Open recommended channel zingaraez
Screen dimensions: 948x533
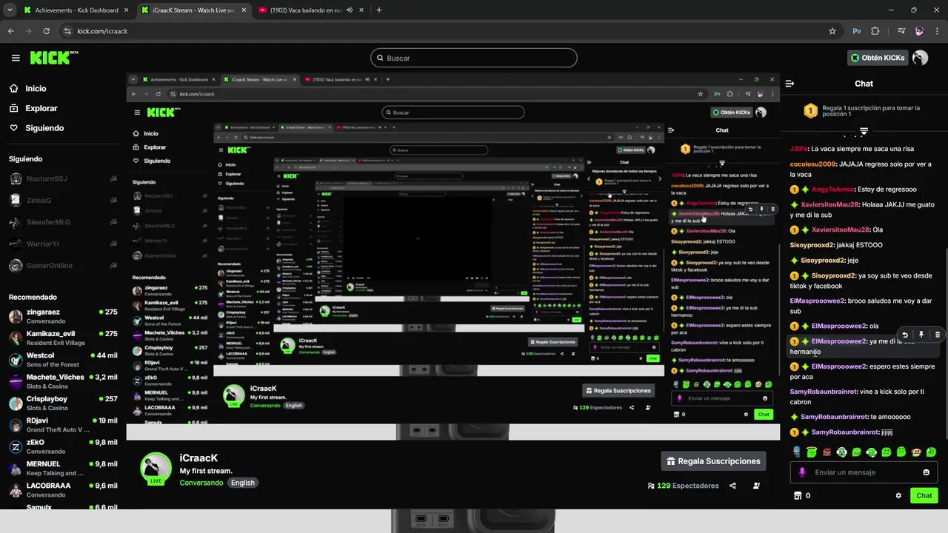click(63, 316)
